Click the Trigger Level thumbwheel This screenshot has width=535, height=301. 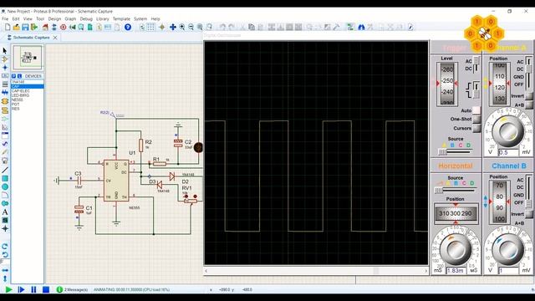click(447, 84)
